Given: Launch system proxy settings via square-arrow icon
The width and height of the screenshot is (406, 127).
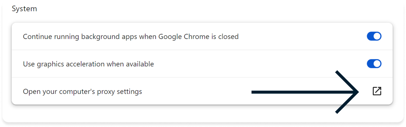Looking at the screenshot, I should 377,91.
